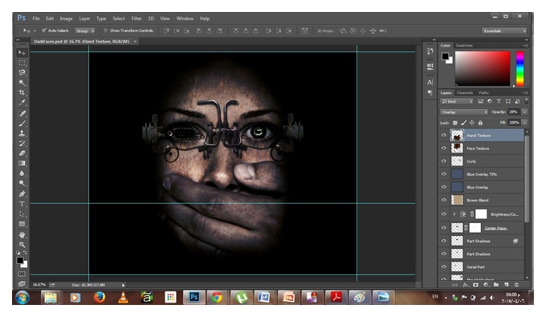Select the History Brush tool
546x317 pixels.
coord(22,144)
